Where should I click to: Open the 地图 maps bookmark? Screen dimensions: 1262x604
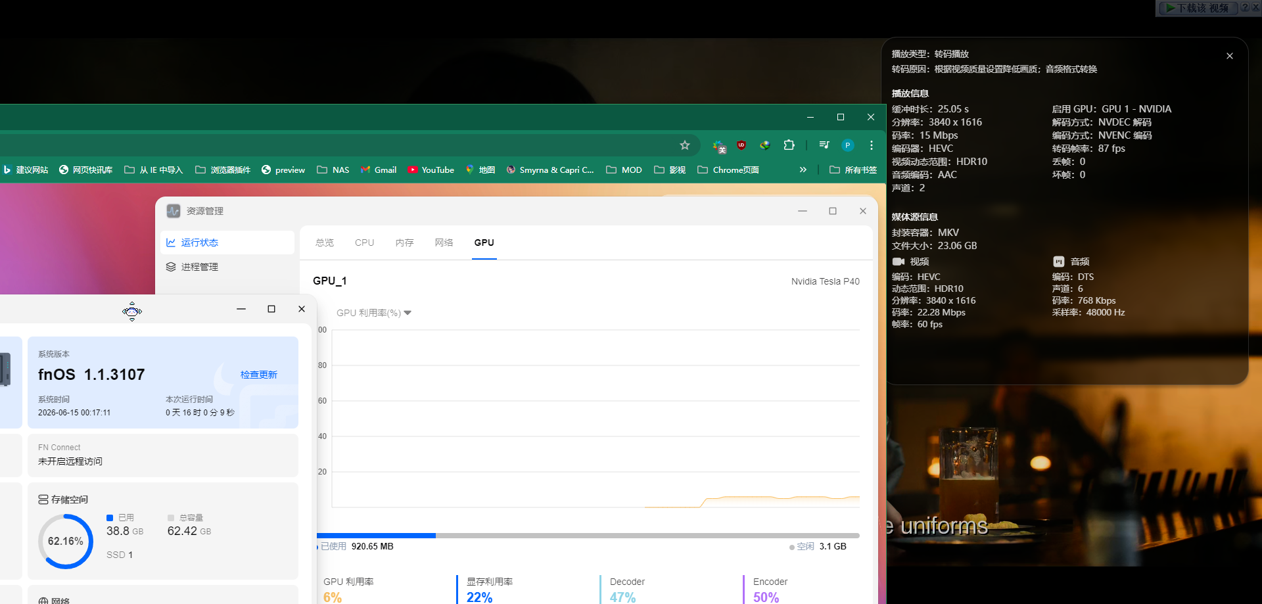480,170
